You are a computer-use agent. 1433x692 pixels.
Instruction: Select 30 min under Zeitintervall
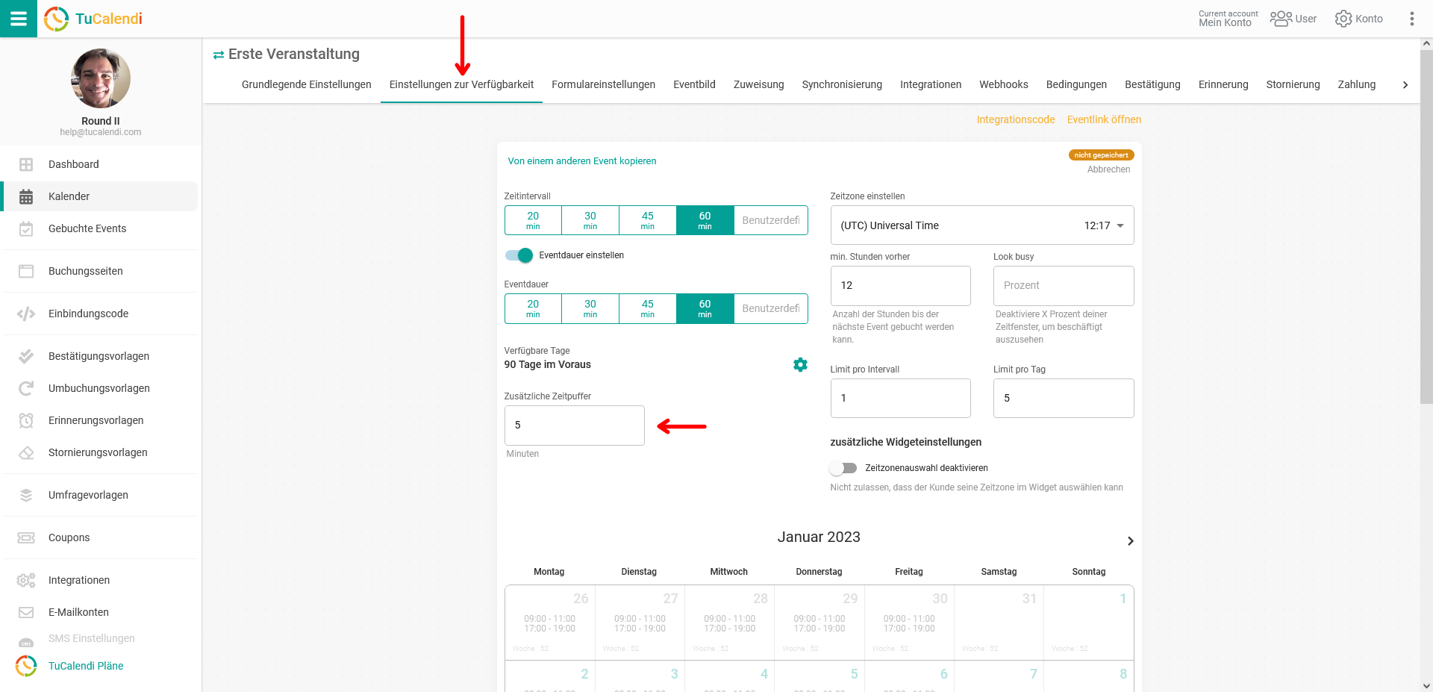[590, 220]
